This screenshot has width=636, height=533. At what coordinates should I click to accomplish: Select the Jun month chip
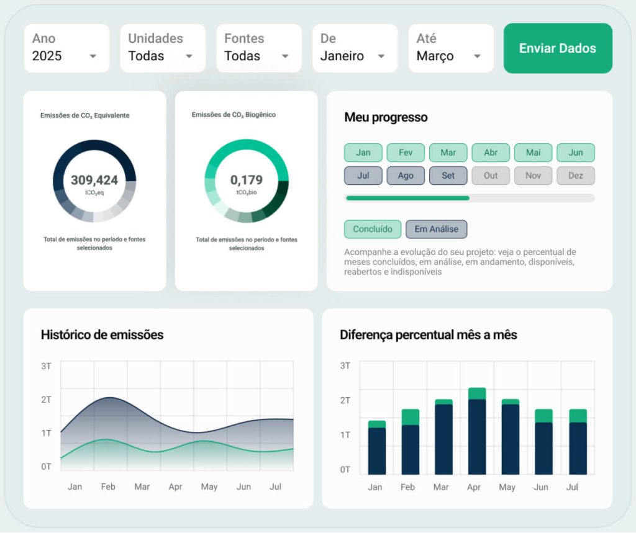click(x=576, y=153)
